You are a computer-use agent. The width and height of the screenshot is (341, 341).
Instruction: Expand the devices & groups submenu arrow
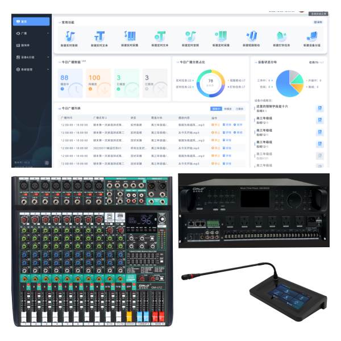(x=48, y=57)
